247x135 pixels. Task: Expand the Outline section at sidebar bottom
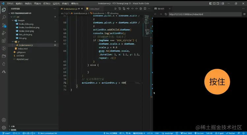coord(33,126)
